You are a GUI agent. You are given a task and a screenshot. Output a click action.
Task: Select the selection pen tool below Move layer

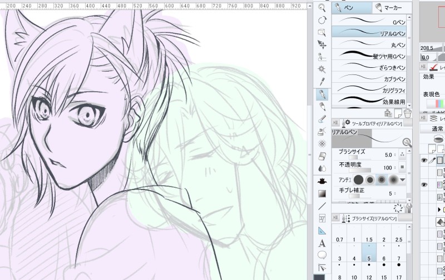pyautogui.click(x=322, y=57)
